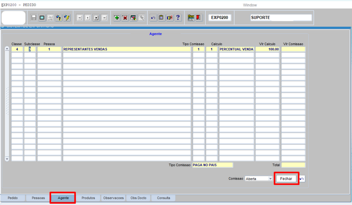Image resolution: width=352 pixels, height=205 pixels.
Task: Switch to the Produtos tab
Action: pyautogui.click(x=88, y=198)
